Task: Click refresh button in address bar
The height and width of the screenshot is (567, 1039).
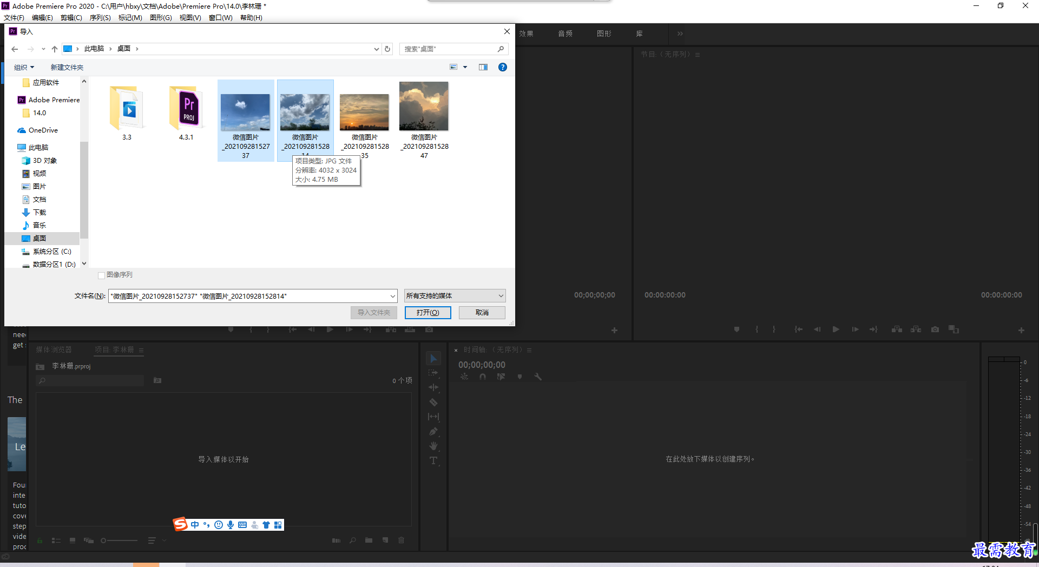Action: tap(387, 49)
